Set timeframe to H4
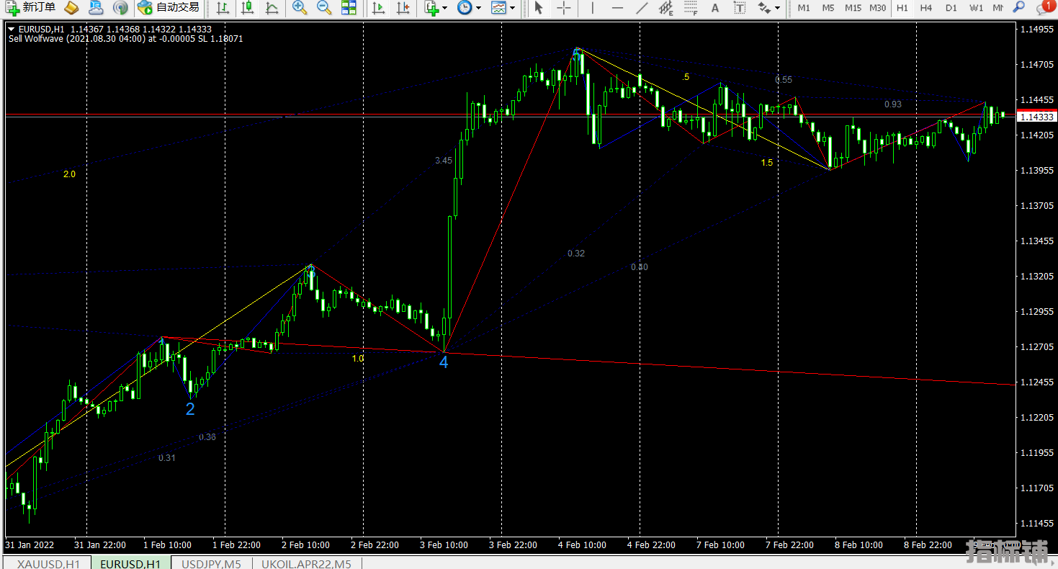Image resolution: width=1058 pixels, height=569 pixels. click(x=926, y=8)
